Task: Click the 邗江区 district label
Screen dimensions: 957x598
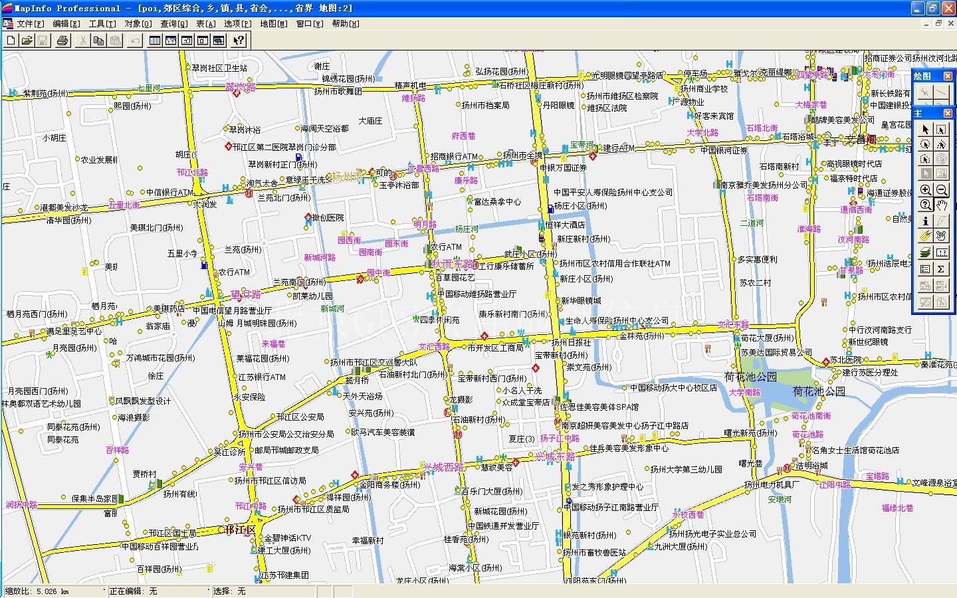Action: click(x=240, y=530)
